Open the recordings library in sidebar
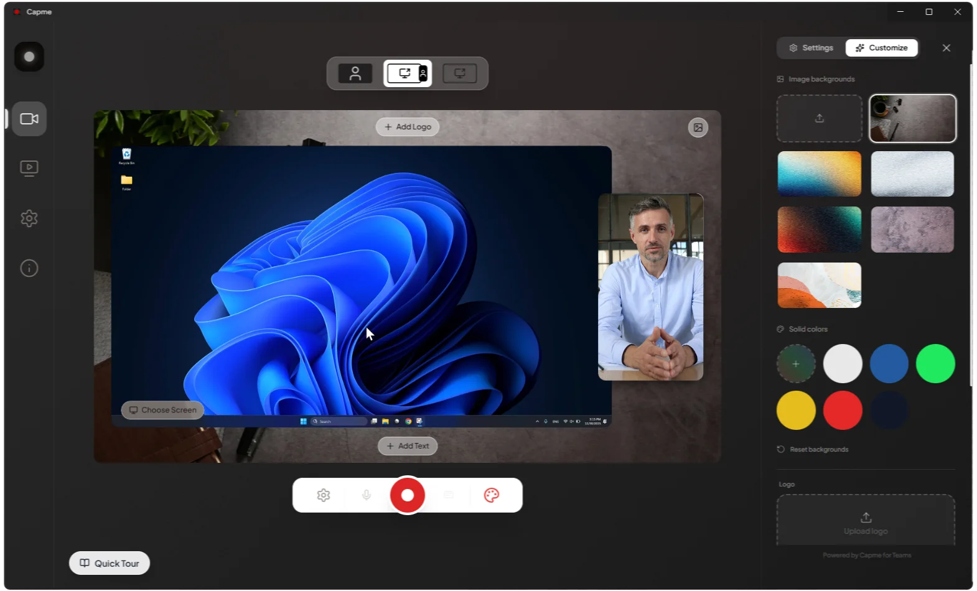 [x=29, y=169]
